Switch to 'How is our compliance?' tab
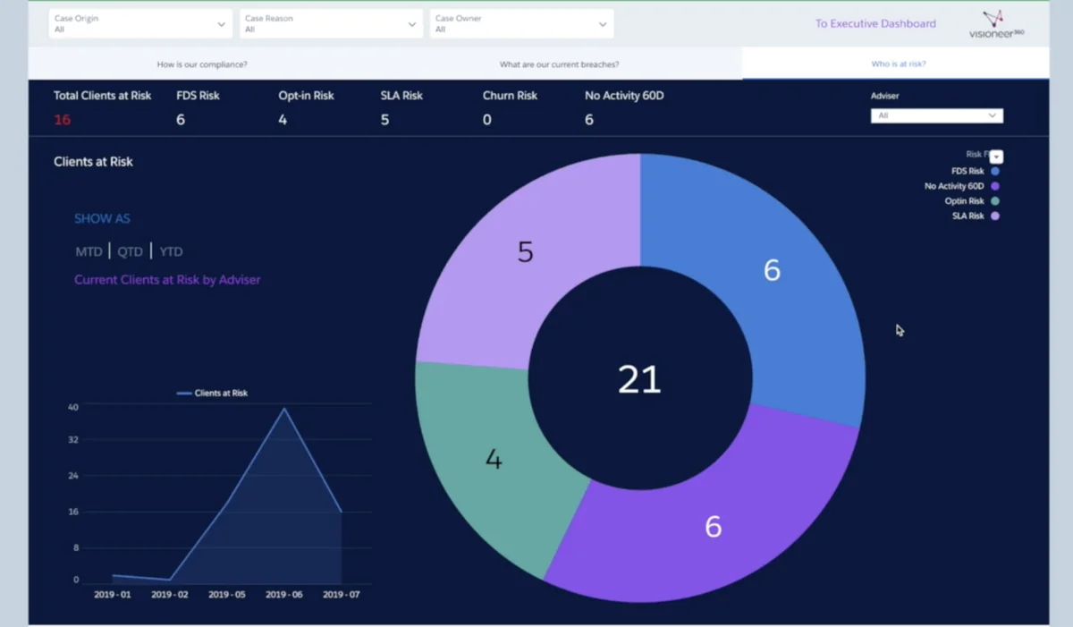Image resolution: width=1073 pixels, height=627 pixels. pos(202,64)
